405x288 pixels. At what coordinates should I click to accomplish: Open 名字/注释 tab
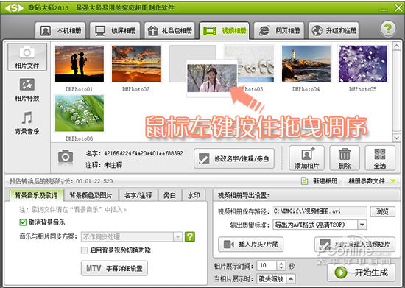pyautogui.click(x=138, y=195)
